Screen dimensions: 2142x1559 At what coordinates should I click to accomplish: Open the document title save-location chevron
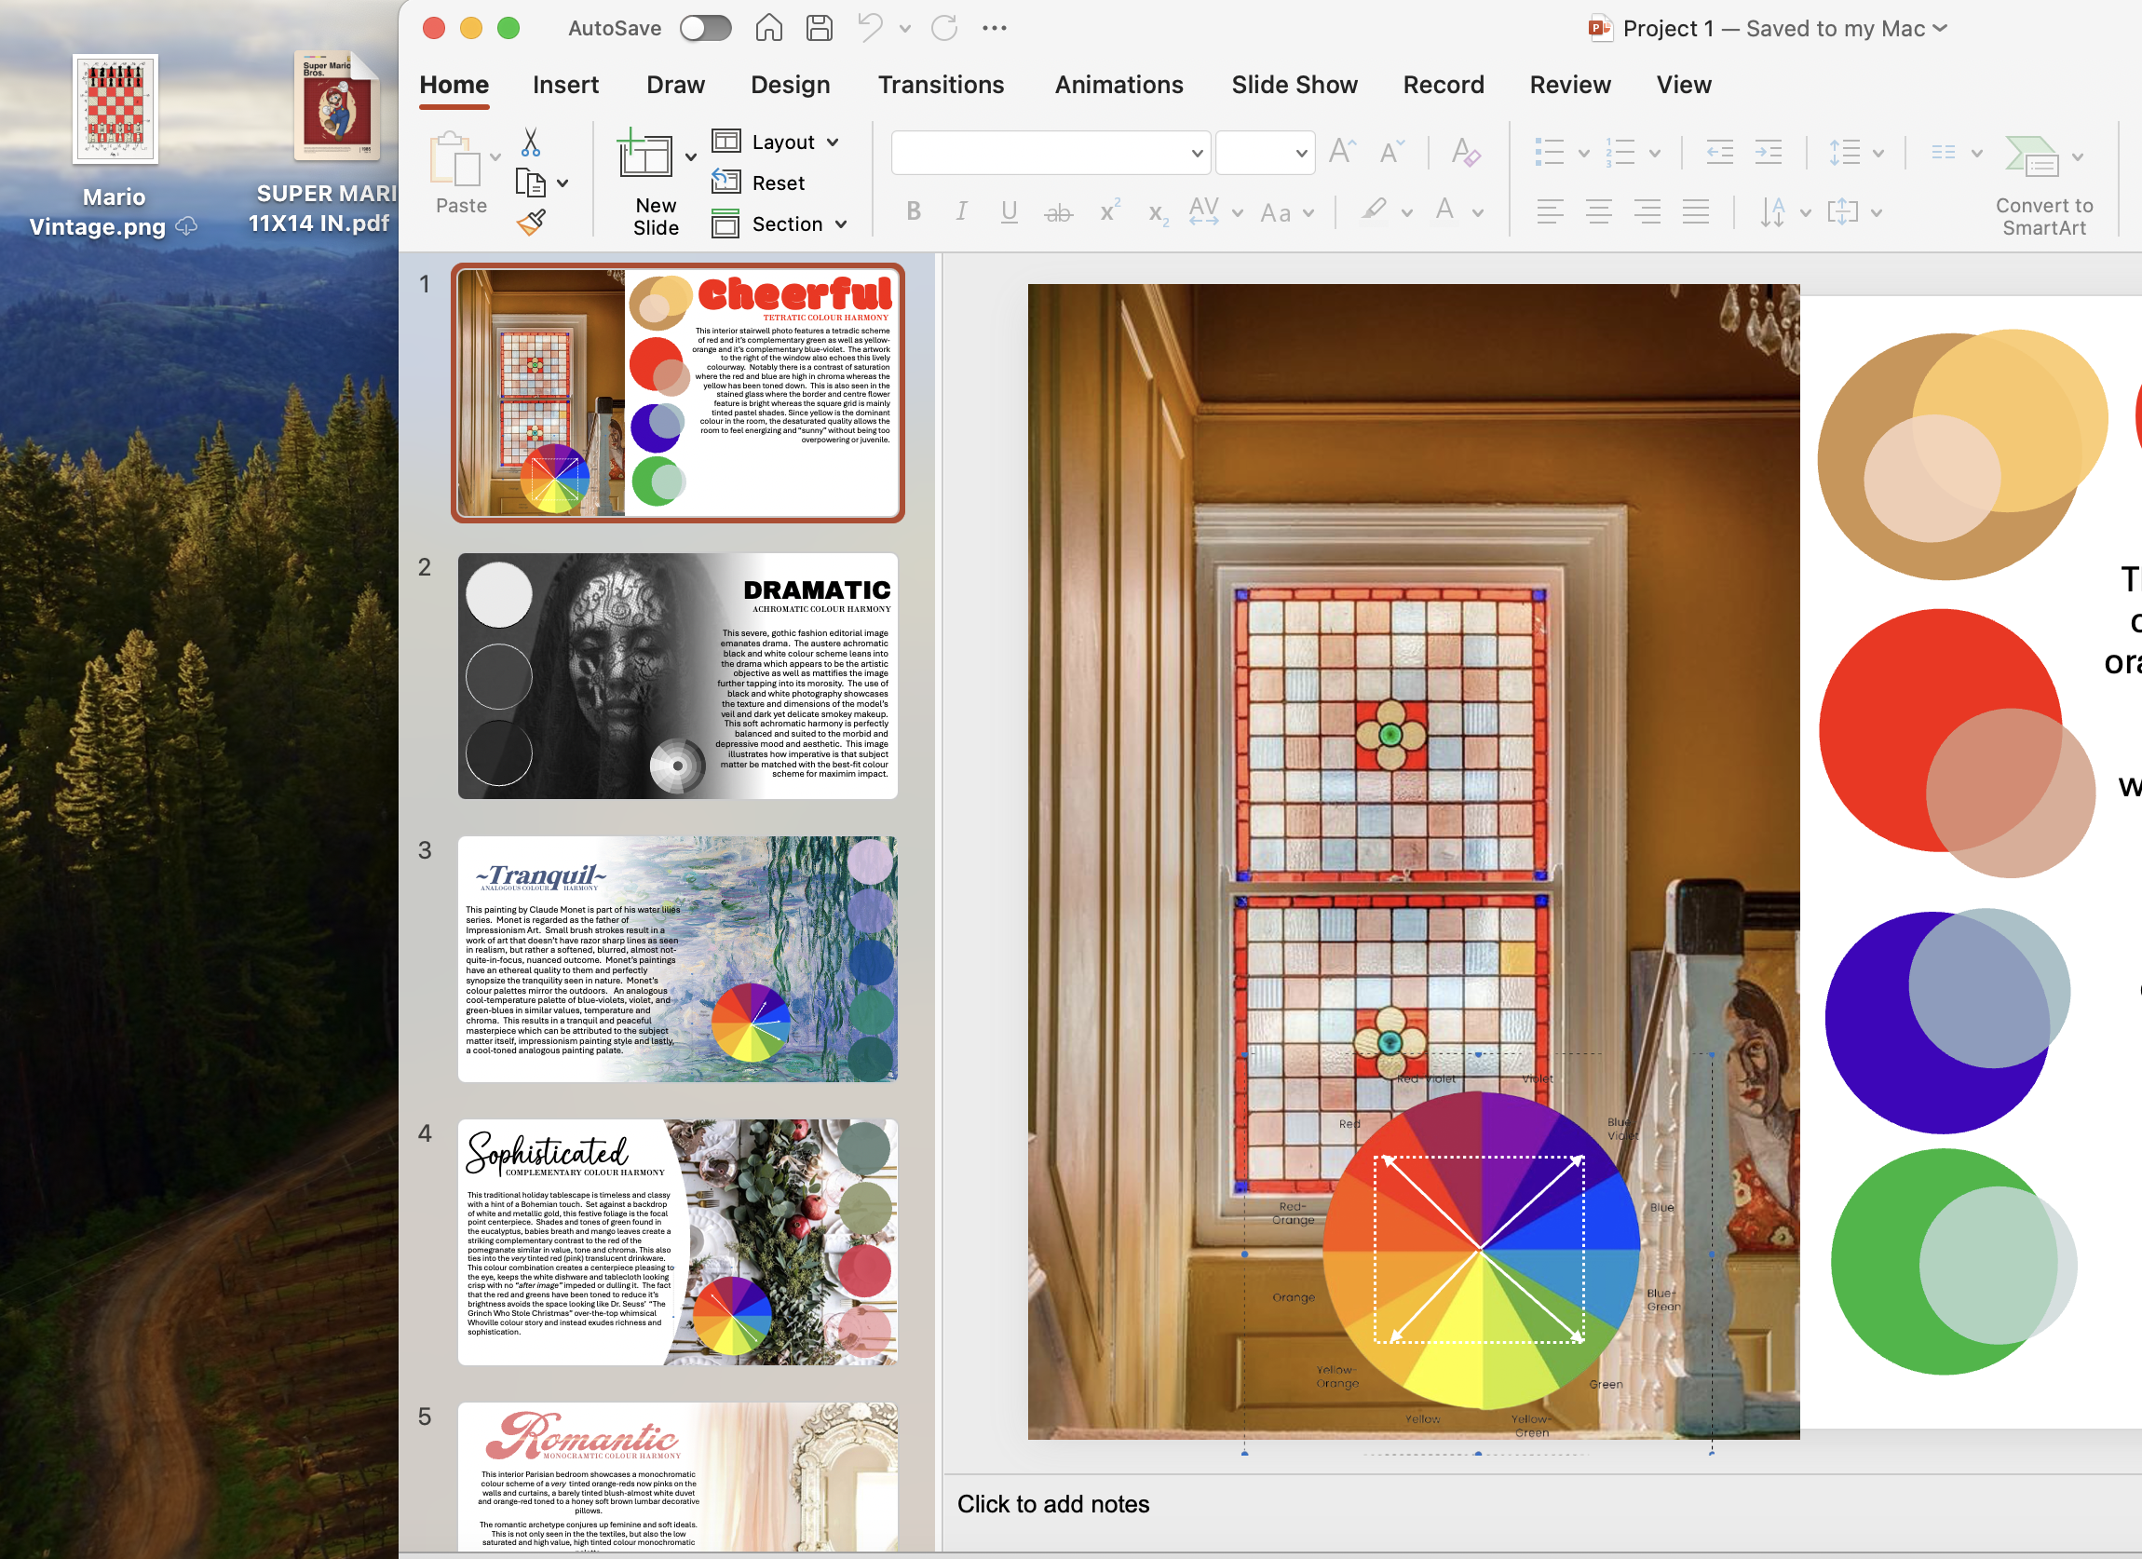pyautogui.click(x=1940, y=28)
